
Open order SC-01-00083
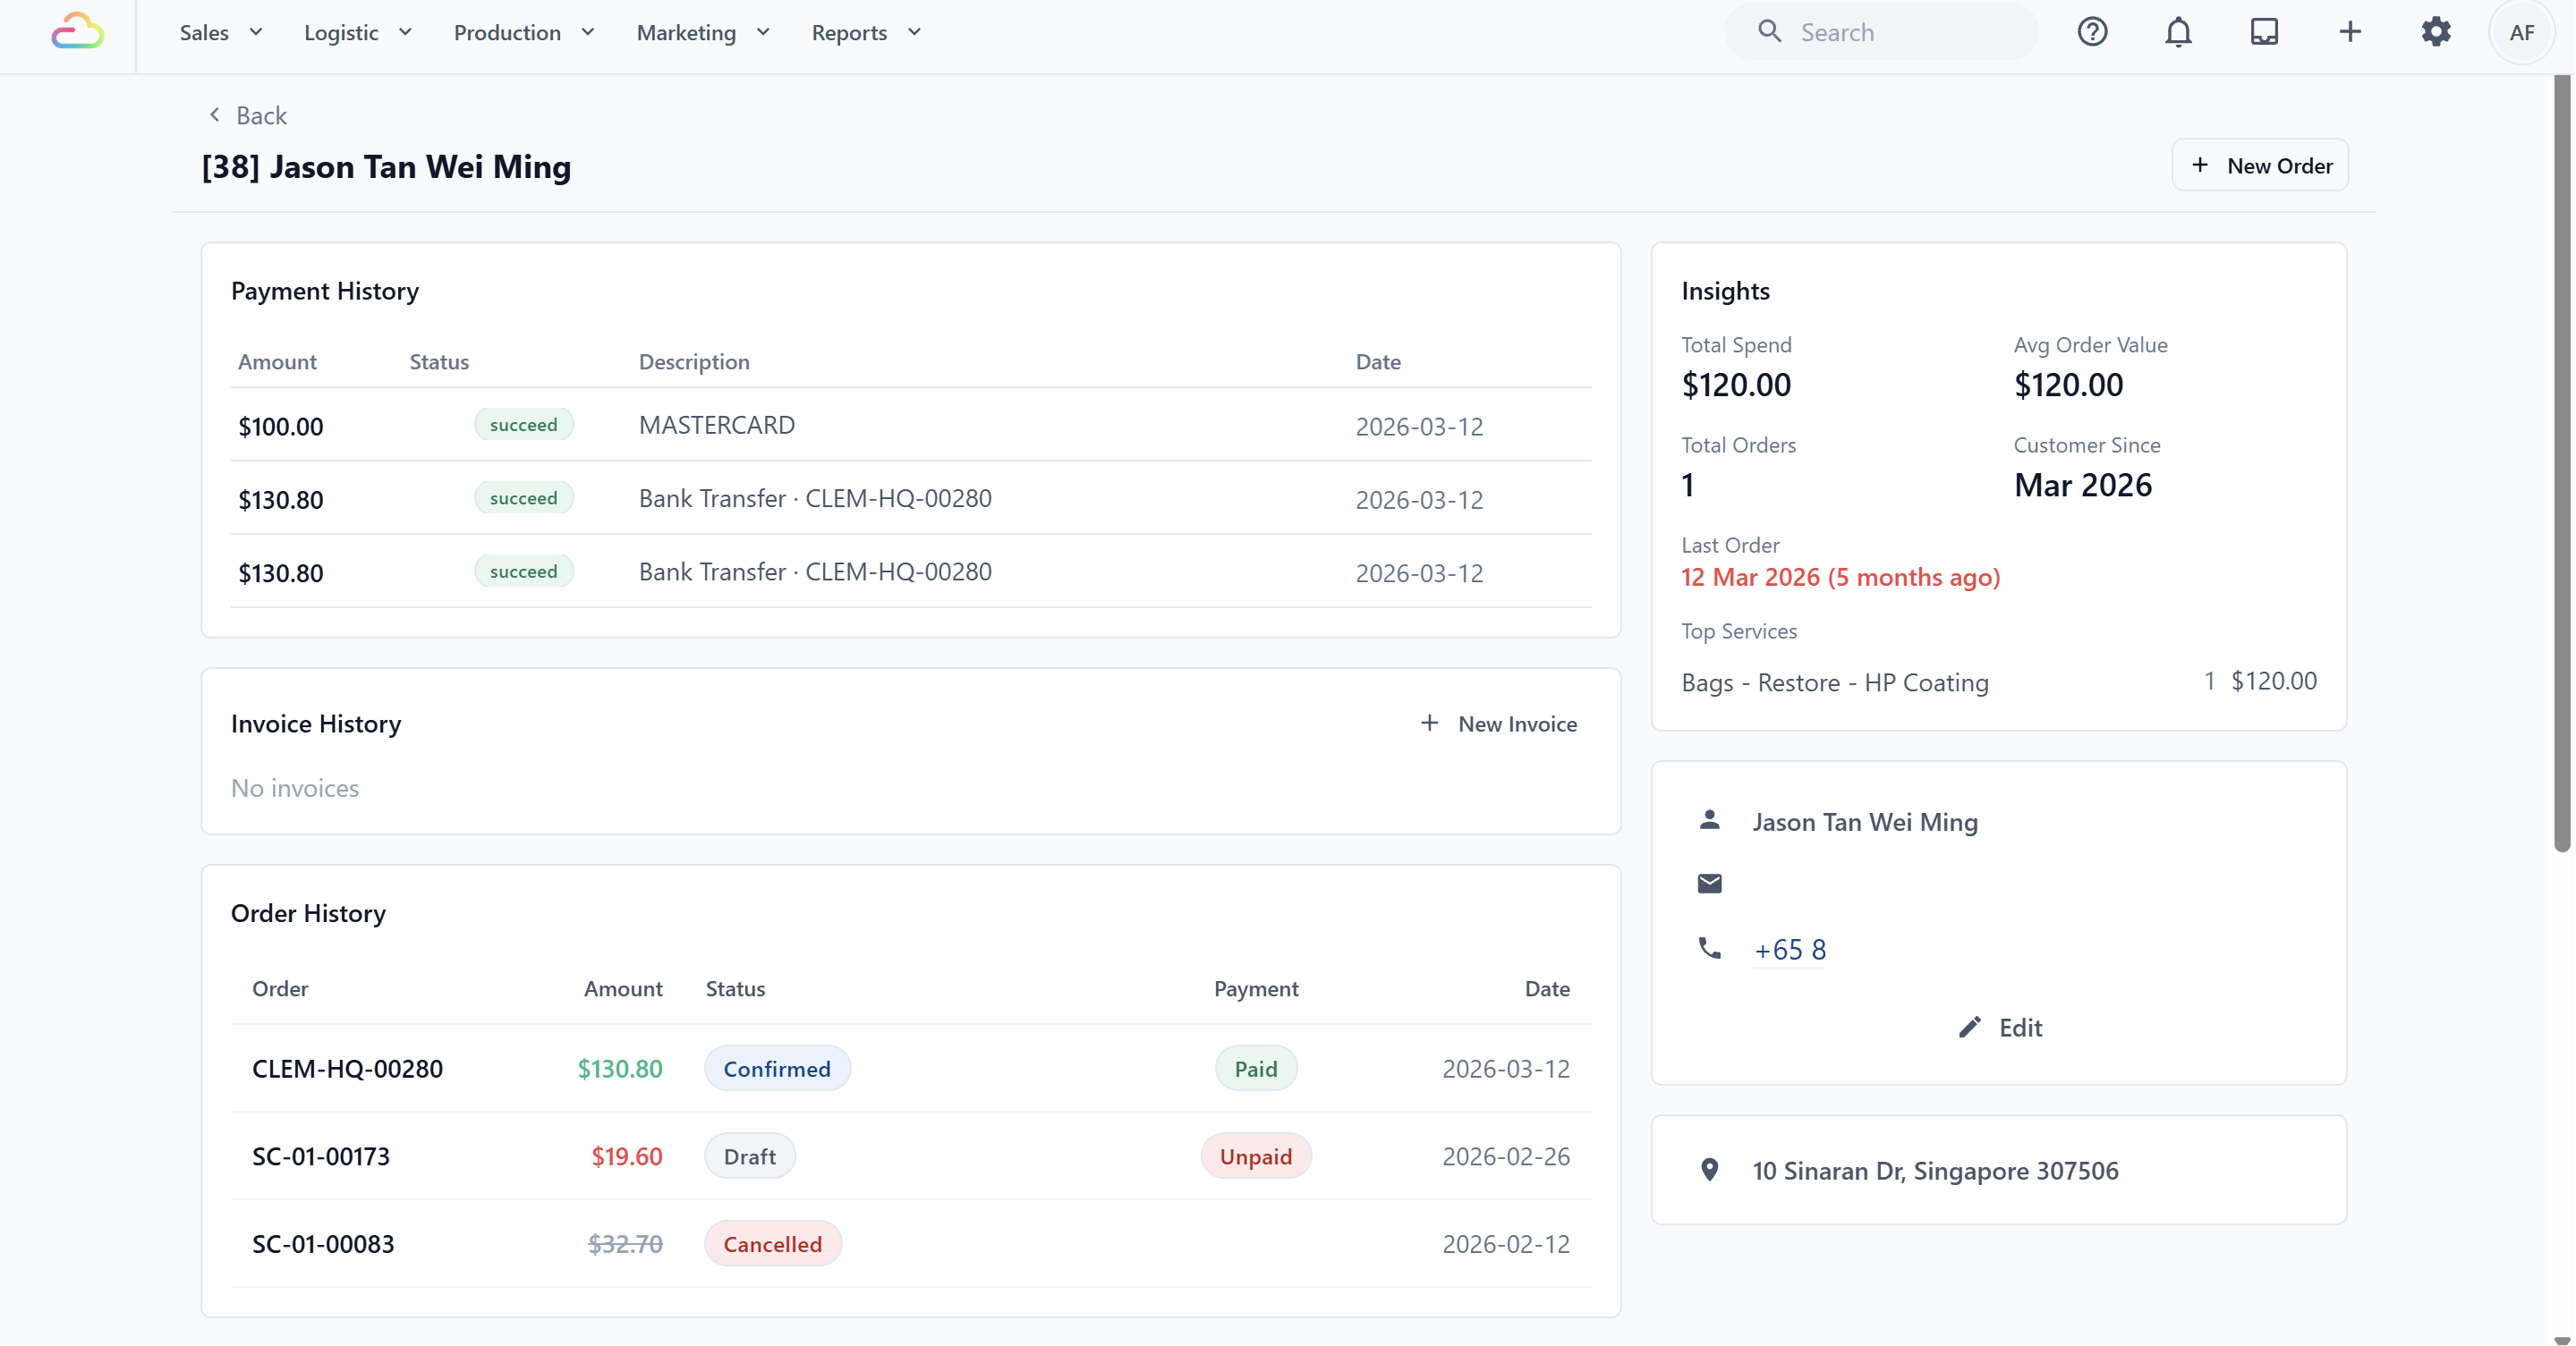(323, 1244)
